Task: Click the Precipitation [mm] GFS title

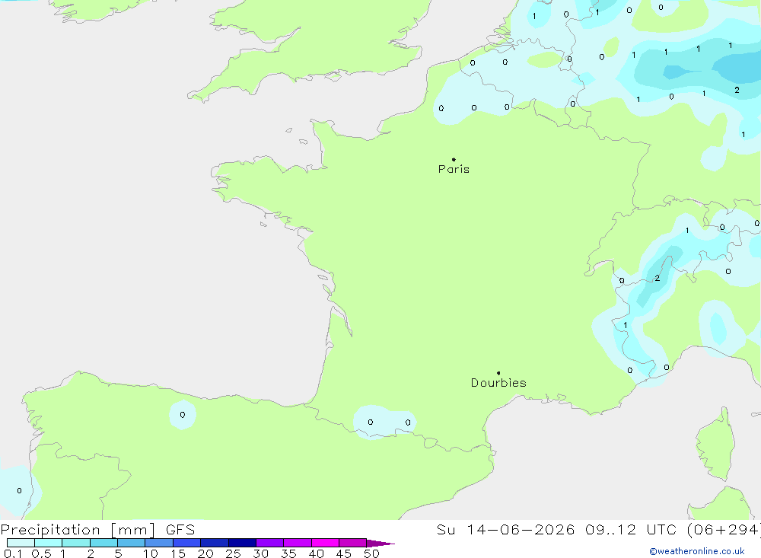Action: (x=97, y=529)
